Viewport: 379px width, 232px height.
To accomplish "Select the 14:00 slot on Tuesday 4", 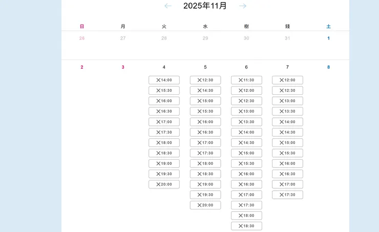I will [164, 80].
